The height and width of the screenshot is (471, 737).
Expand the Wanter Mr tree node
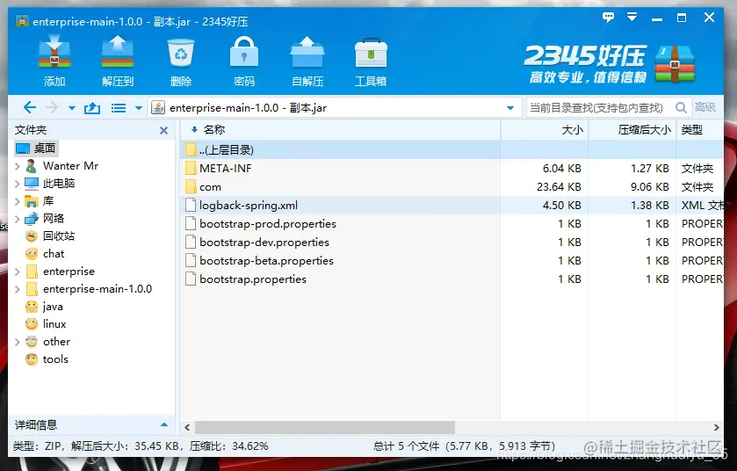click(x=18, y=166)
